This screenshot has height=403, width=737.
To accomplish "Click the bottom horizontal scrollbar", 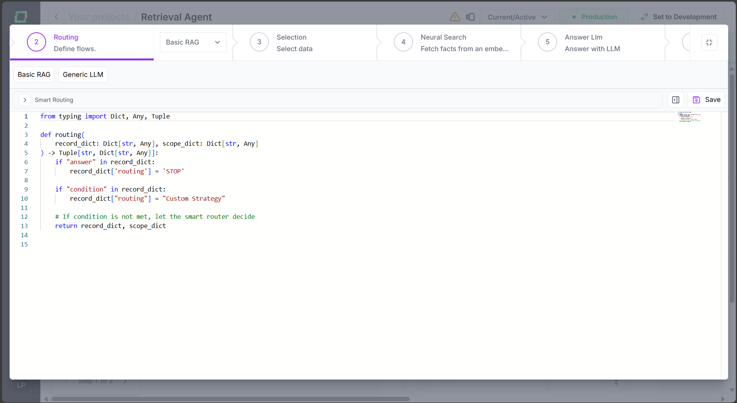I will 231,399.
